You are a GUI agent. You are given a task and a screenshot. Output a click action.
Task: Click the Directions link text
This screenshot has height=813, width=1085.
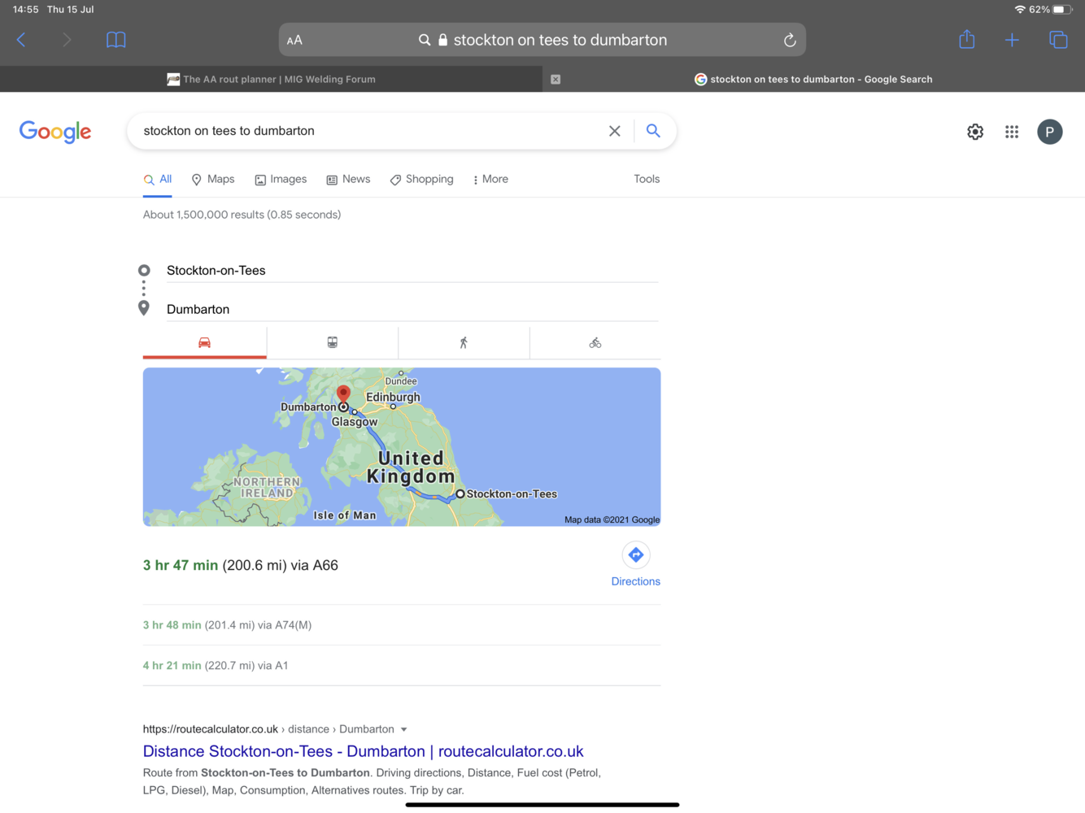tap(636, 581)
